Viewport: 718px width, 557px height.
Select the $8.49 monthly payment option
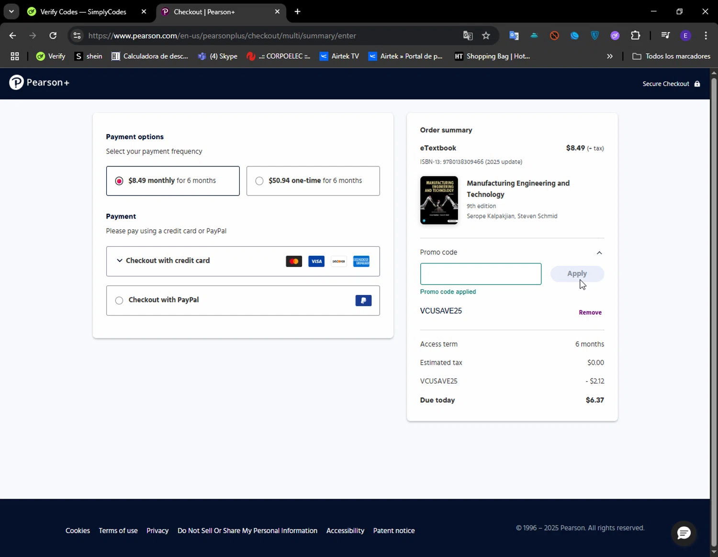tap(119, 181)
